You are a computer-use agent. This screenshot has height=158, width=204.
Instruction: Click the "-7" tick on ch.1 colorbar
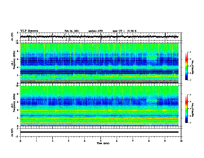coord(190,80)
